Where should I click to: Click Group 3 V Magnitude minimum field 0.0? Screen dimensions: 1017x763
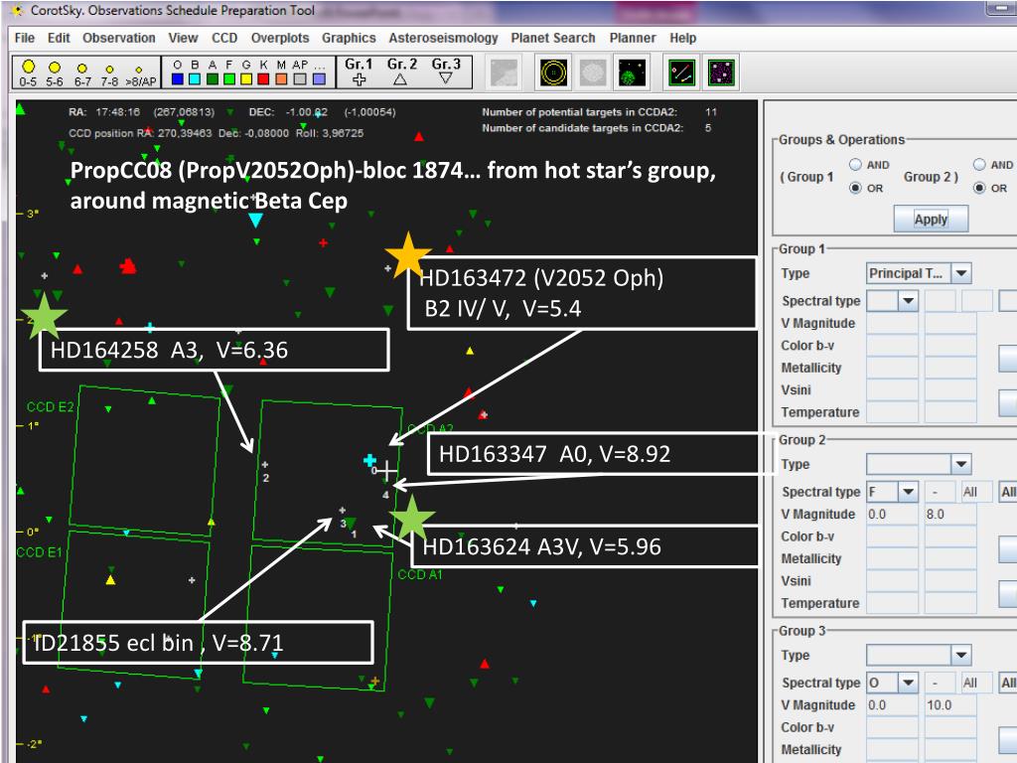tap(892, 704)
